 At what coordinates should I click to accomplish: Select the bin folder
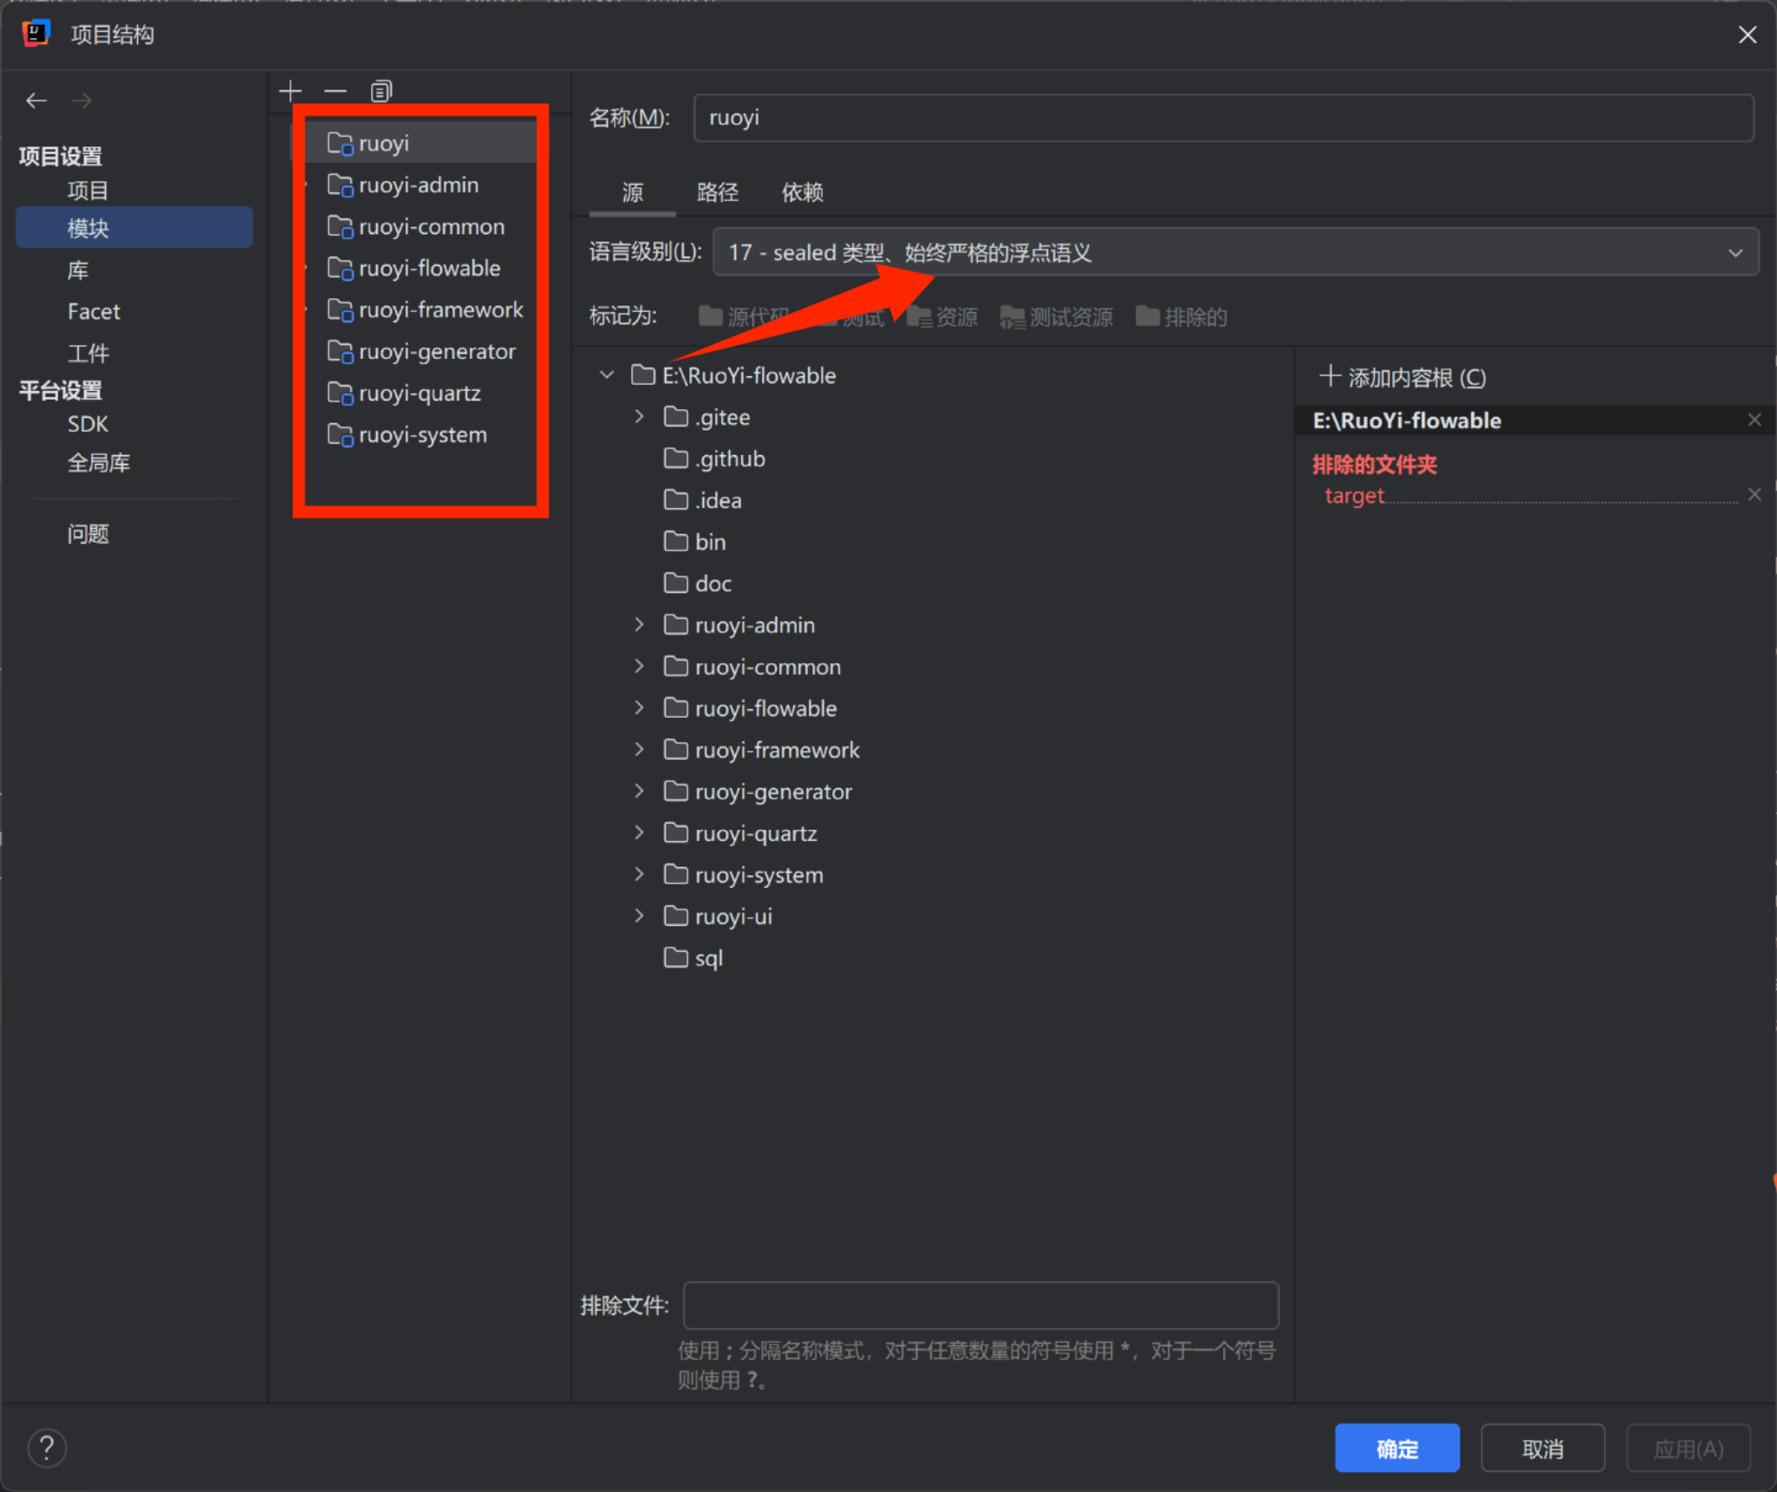694,541
